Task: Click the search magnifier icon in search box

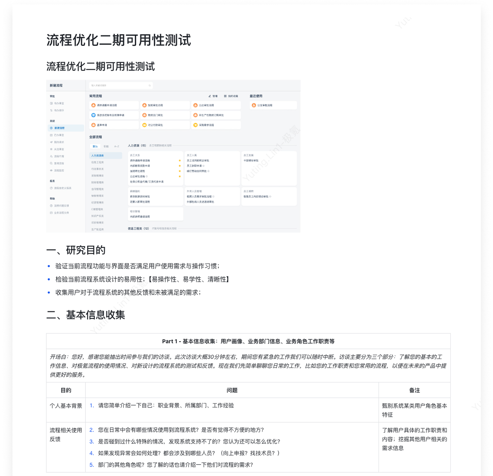Action: (x=150, y=85)
